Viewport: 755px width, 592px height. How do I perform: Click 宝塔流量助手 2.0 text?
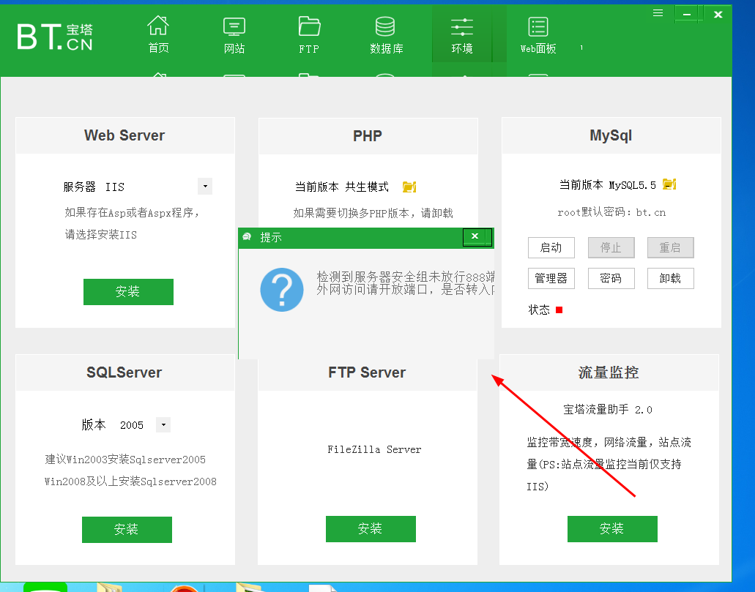[608, 410]
